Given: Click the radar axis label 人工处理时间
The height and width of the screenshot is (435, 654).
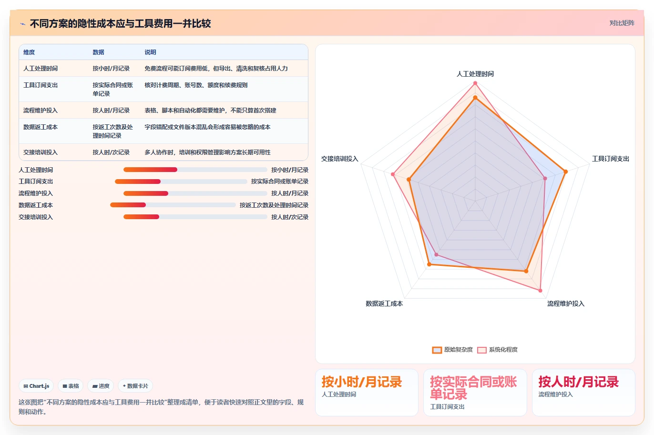Looking at the screenshot, I should [475, 74].
